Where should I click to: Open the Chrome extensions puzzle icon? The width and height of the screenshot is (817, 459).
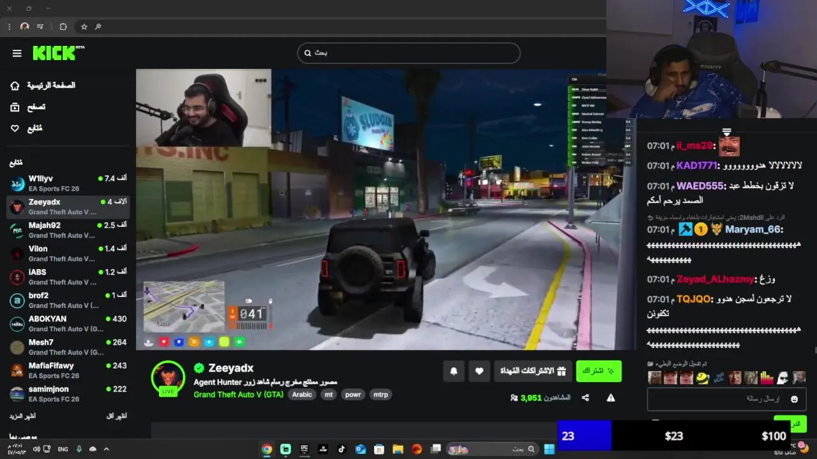[63, 27]
